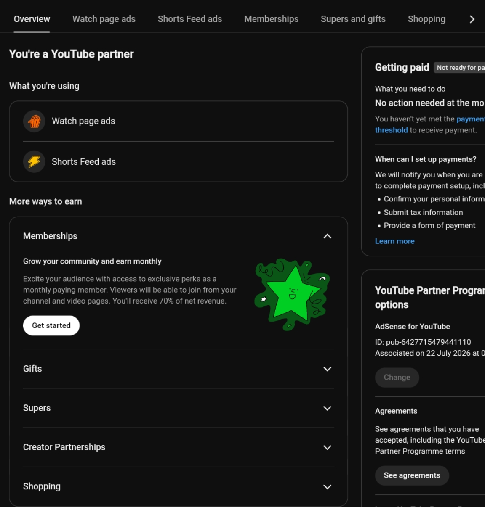
Task: Collapse the Memberships section
Action: pos(327,236)
